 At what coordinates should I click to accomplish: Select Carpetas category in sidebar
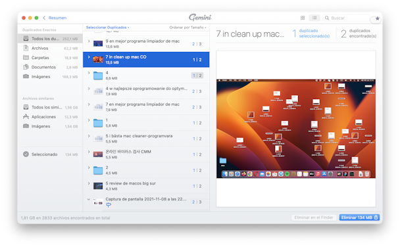(50, 58)
